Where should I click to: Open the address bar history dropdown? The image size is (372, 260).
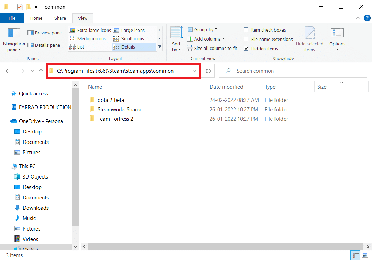pos(194,71)
